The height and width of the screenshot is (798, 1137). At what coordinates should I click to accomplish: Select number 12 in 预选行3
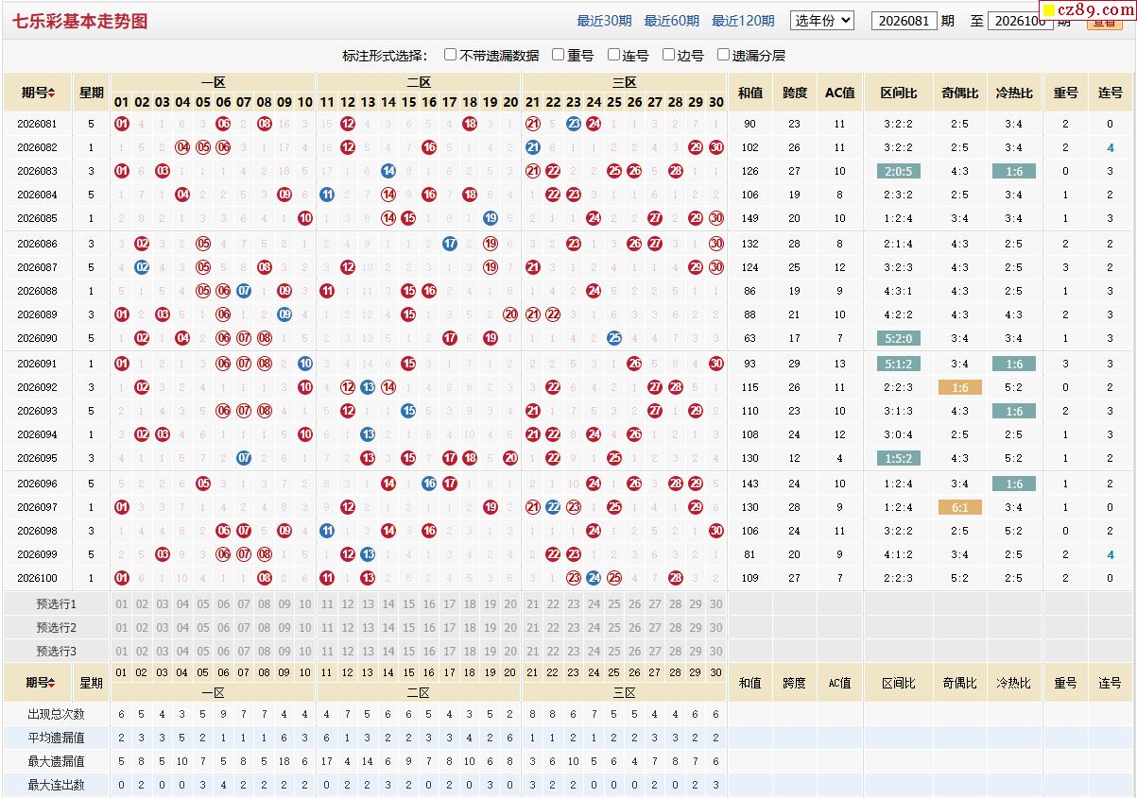347,652
